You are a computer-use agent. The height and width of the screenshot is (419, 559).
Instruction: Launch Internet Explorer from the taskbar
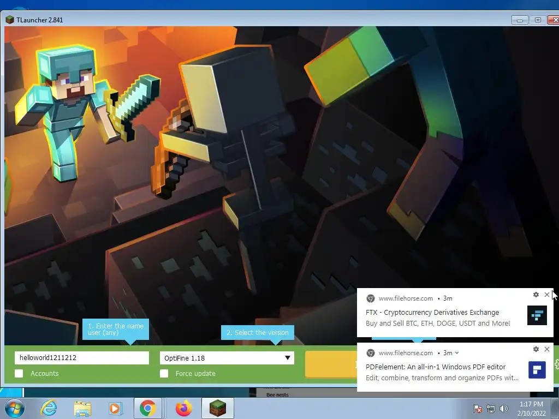click(x=49, y=408)
